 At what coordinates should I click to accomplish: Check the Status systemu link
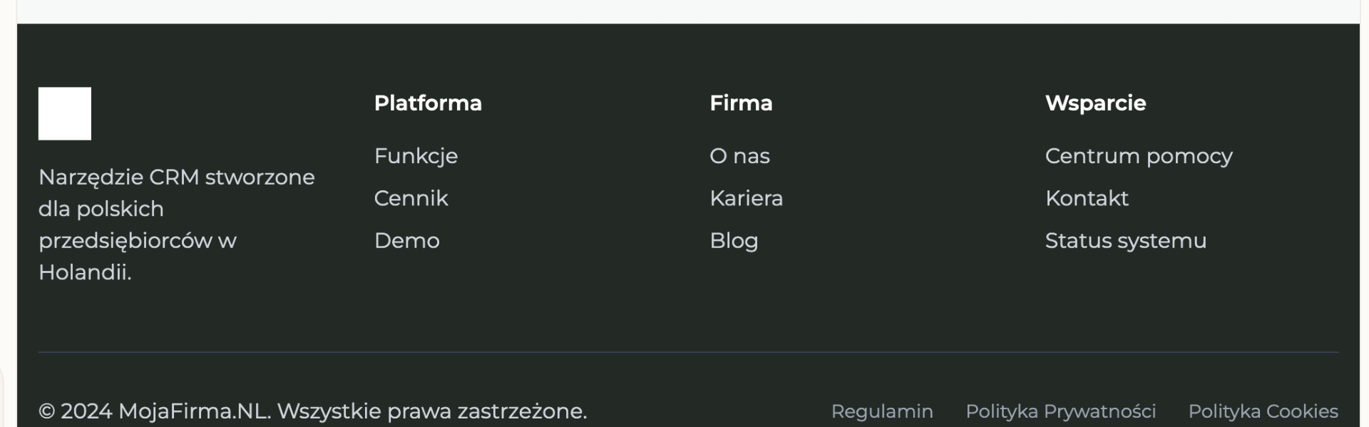click(1125, 241)
